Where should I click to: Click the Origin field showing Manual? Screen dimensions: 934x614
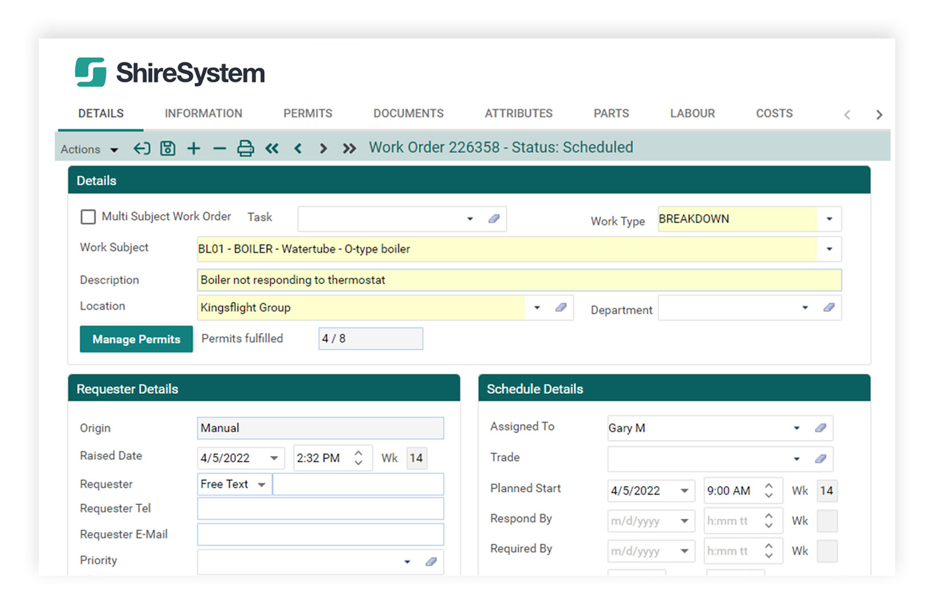click(x=320, y=428)
